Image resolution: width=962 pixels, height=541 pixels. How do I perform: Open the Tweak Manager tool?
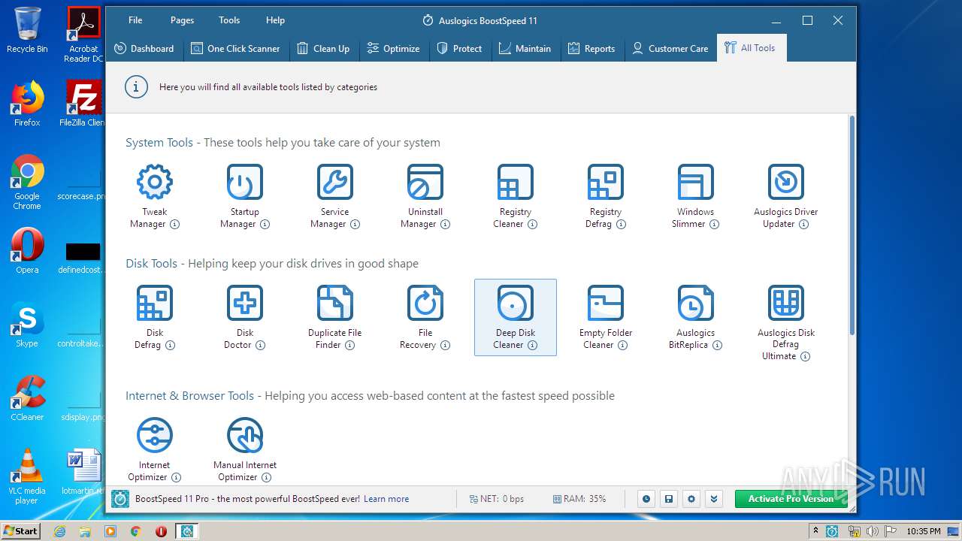[x=155, y=197]
